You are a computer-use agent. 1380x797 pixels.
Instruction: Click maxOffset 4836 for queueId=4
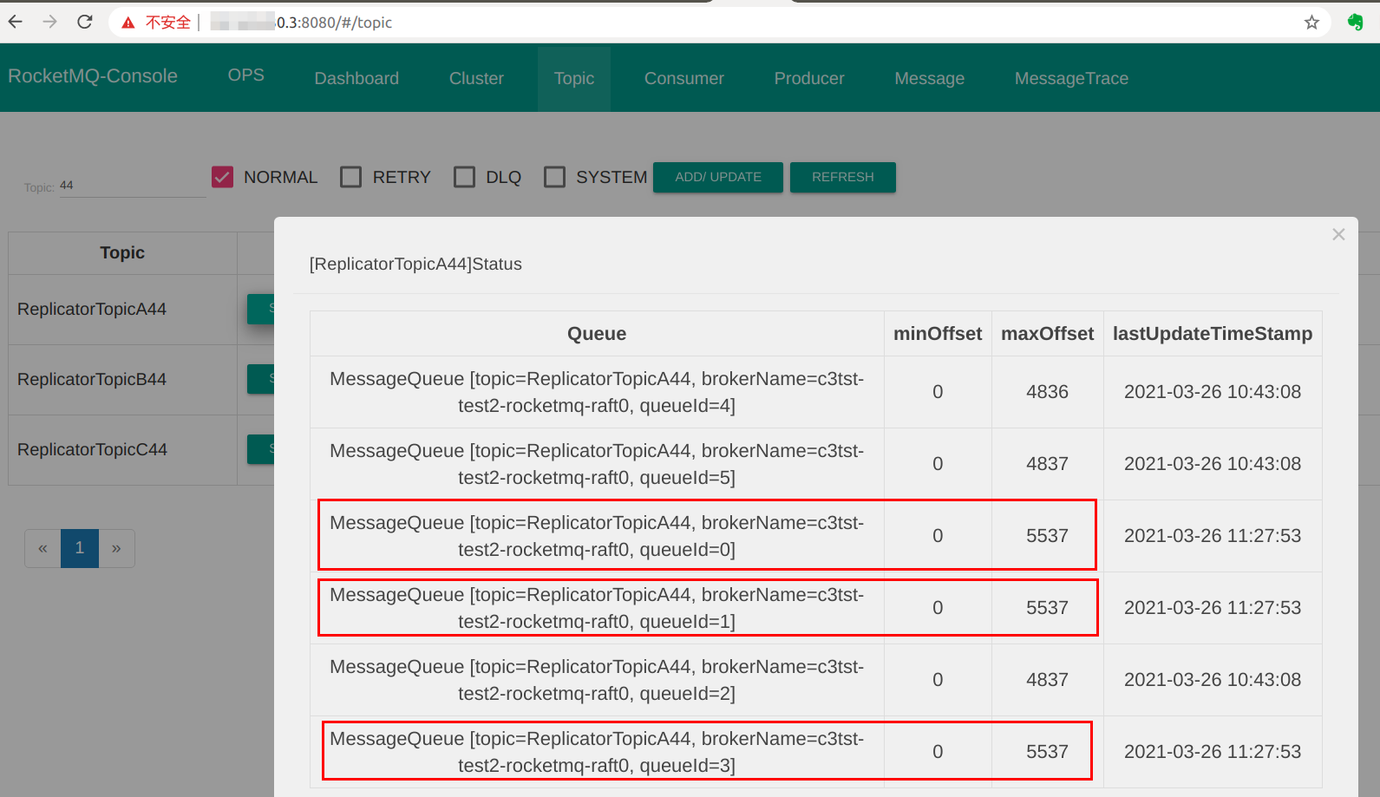(1048, 392)
